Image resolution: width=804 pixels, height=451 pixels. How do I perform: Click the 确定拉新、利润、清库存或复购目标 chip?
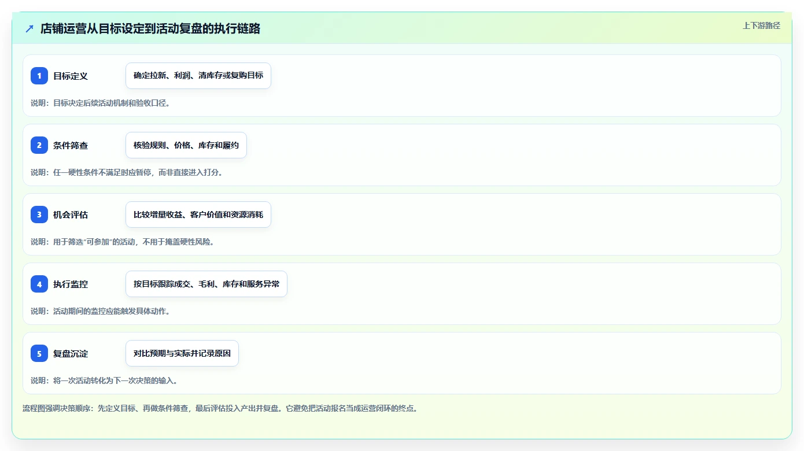[198, 76]
